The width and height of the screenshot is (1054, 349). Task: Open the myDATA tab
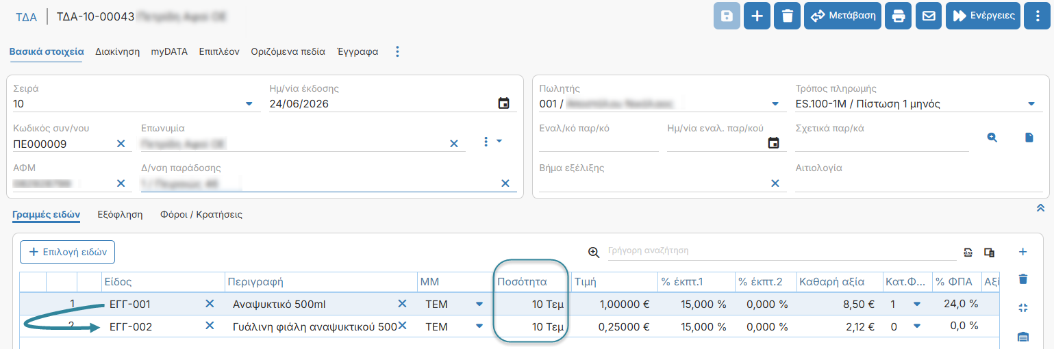click(169, 51)
